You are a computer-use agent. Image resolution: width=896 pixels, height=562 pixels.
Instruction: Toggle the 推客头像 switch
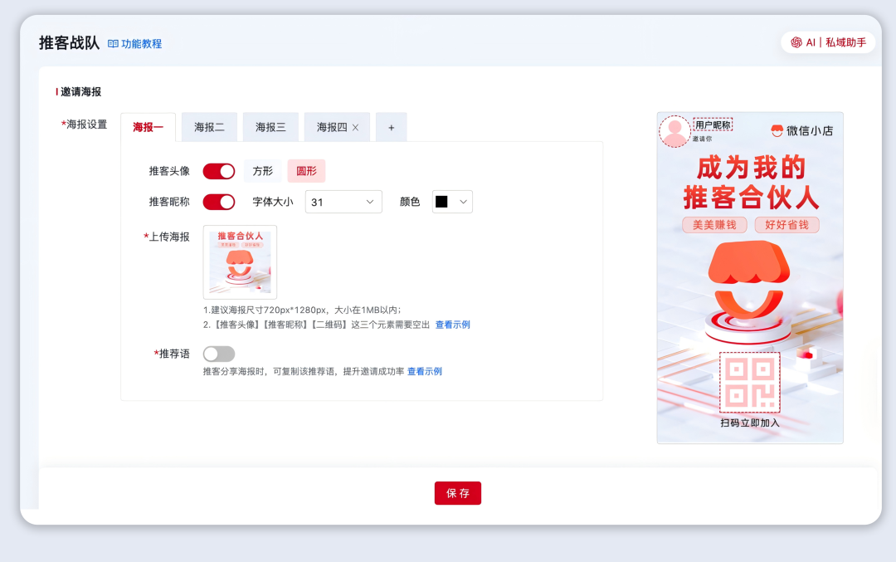point(218,171)
